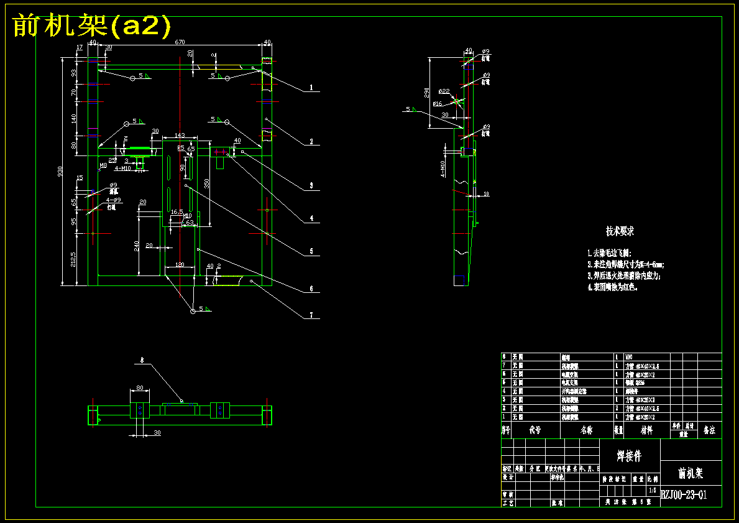The width and height of the screenshot is (739, 523).
Task: Select technical note 4 about red paint
Action: pos(613,287)
